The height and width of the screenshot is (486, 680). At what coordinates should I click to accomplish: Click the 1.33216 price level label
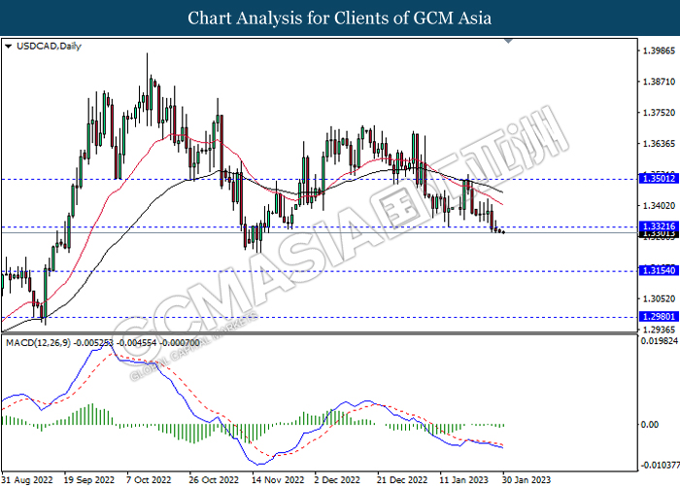coord(659,226)
